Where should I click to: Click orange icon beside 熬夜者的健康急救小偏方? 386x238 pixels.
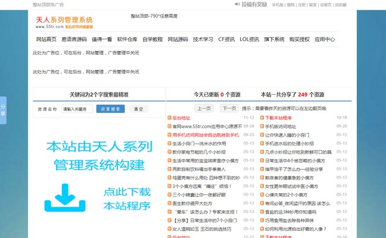pos(262,178)
